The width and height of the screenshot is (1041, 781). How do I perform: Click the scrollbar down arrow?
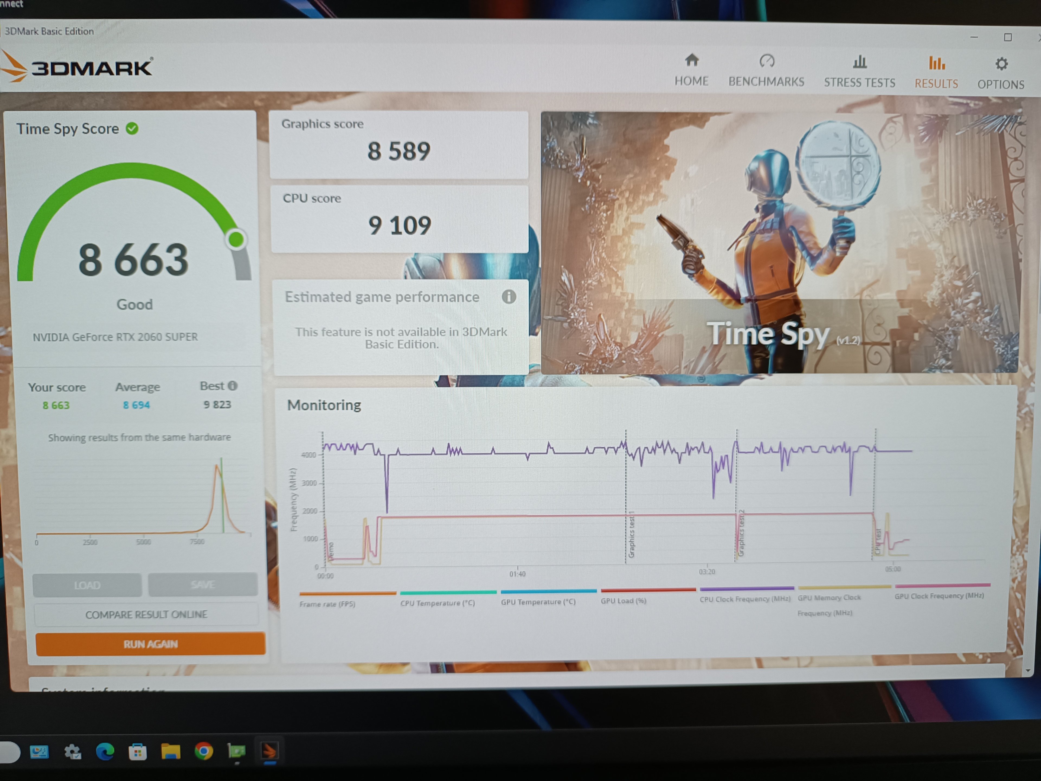(x=1028, y=670)
